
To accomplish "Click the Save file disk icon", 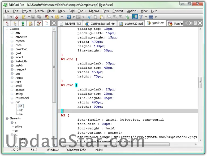I will point(33,17).
